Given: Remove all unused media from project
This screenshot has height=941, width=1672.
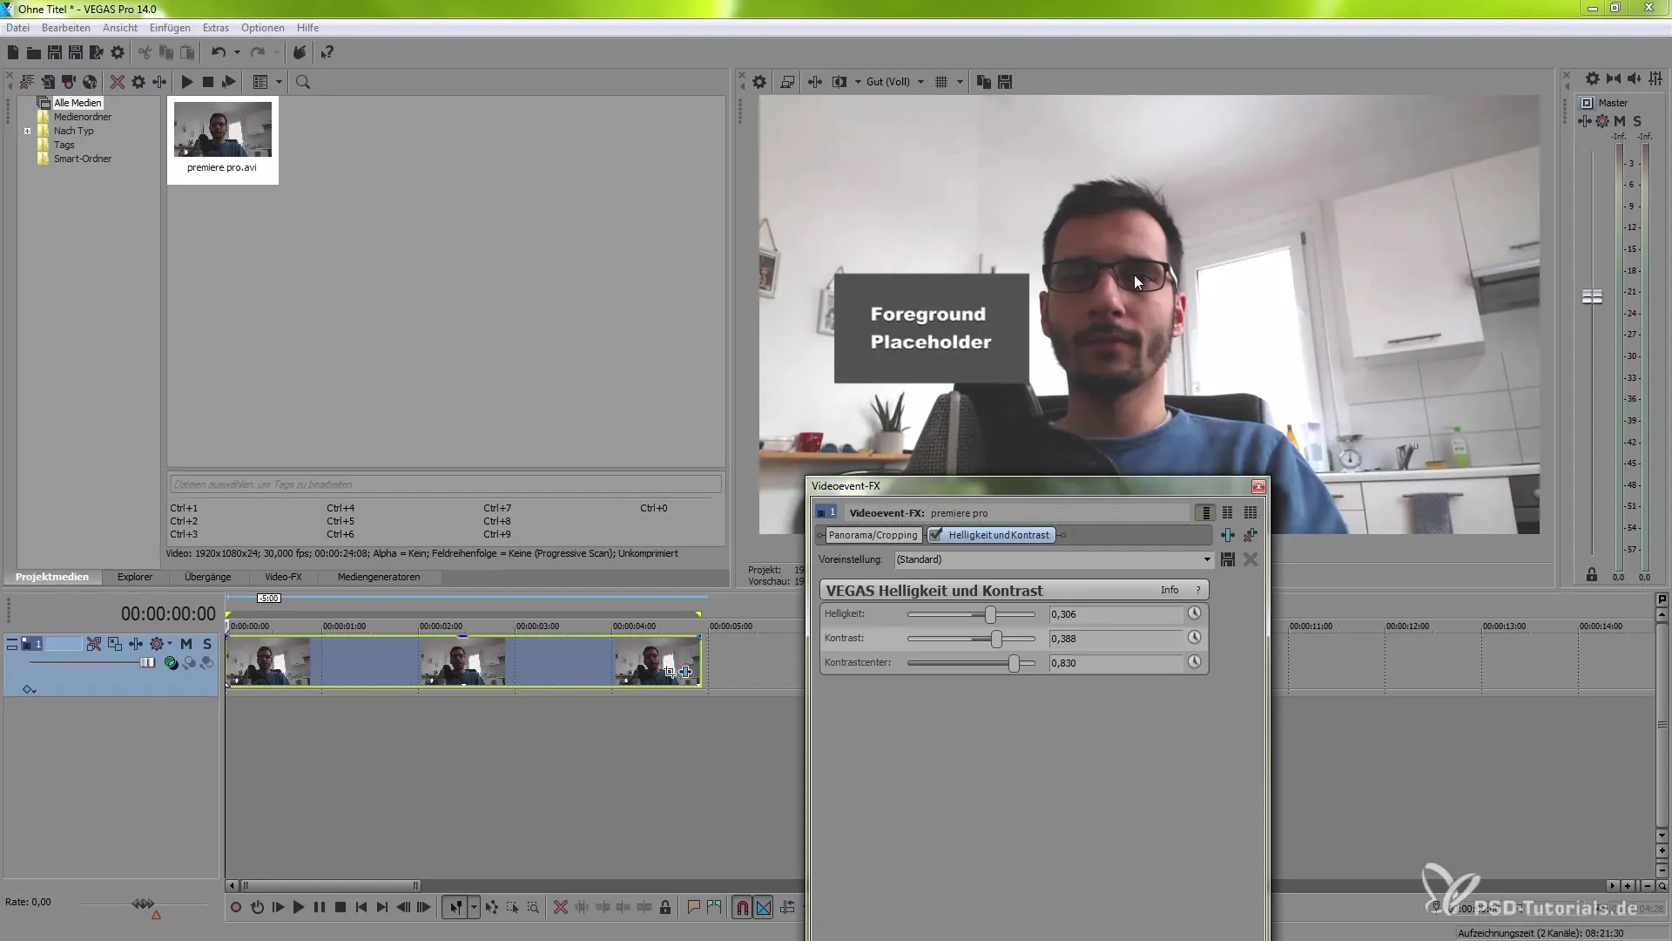Looking at the screenshot, I should click(x=27, y=82).
